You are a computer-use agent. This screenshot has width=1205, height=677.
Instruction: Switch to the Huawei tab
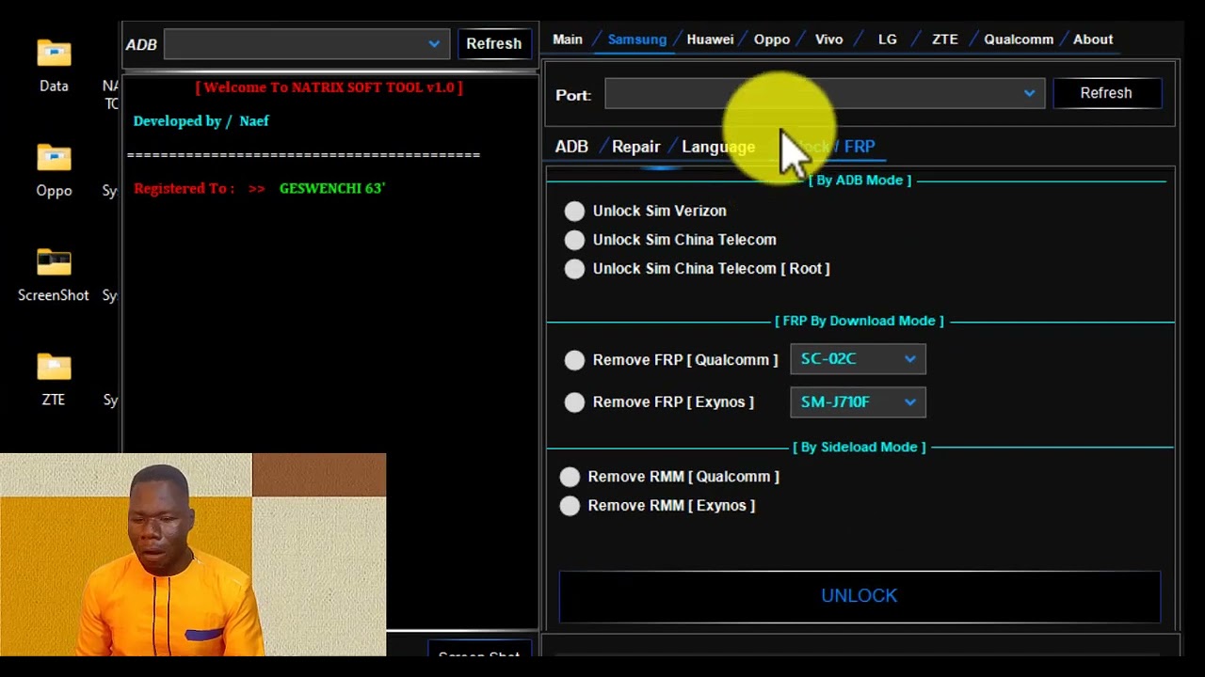tap(710, 39)
